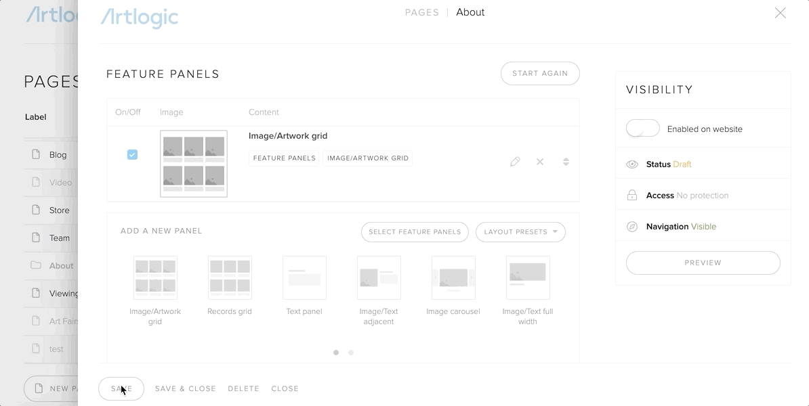Click the IMAGE/ARTWORK GRID tag
Viewport: 809px width, 406px height.
(368, 158)
